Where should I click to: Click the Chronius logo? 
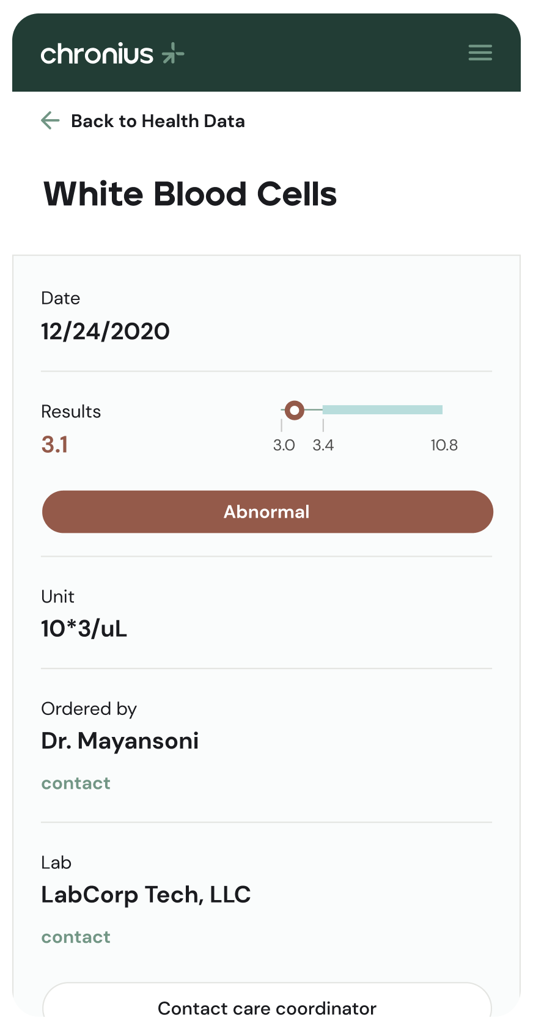[112, 54]
